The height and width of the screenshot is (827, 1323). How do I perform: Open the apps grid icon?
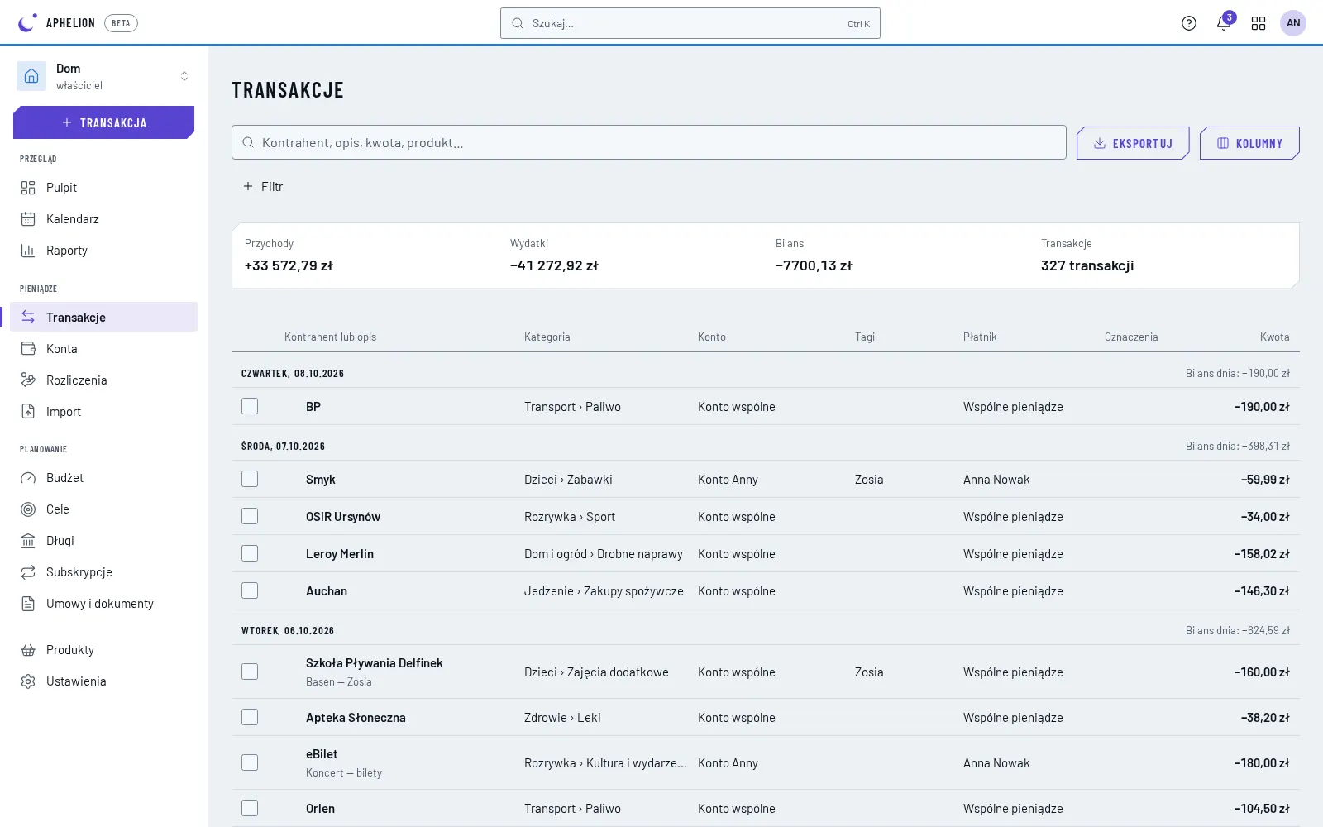coord(1259,23)
